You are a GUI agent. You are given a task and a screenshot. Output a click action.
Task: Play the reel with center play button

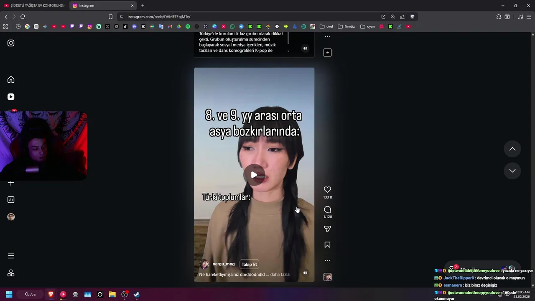pyautogui.click(x=254, y=175)
